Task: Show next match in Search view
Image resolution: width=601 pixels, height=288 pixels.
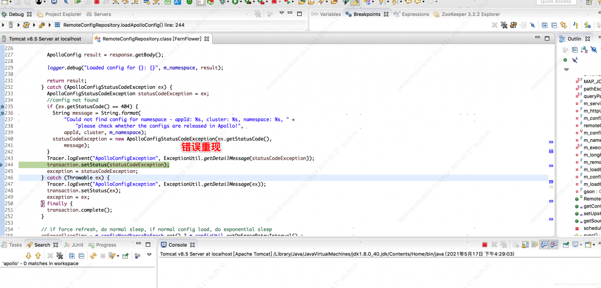Action: pos(28,256)
